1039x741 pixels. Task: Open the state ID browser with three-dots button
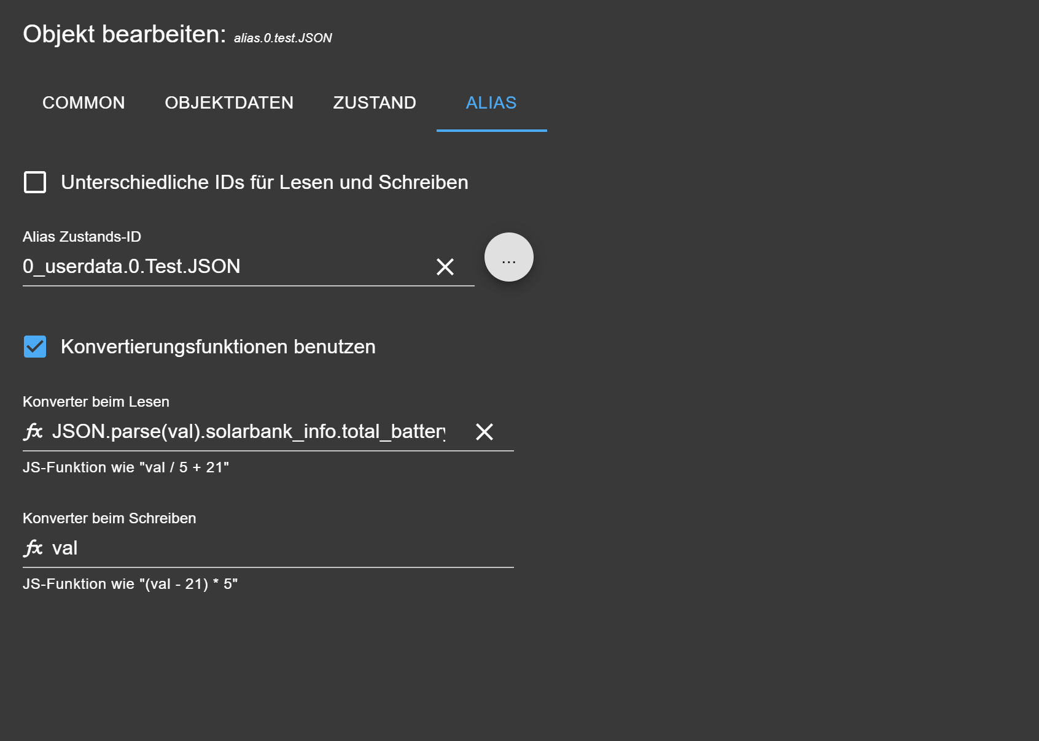[x=508, y=257]
